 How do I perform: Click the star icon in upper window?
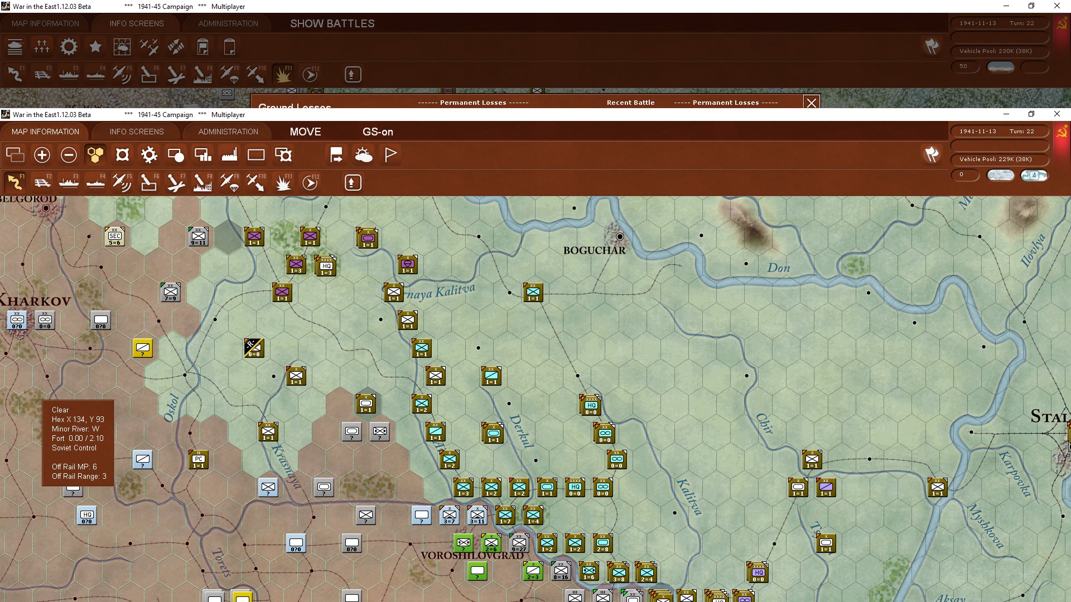click(x=95, y=47)
